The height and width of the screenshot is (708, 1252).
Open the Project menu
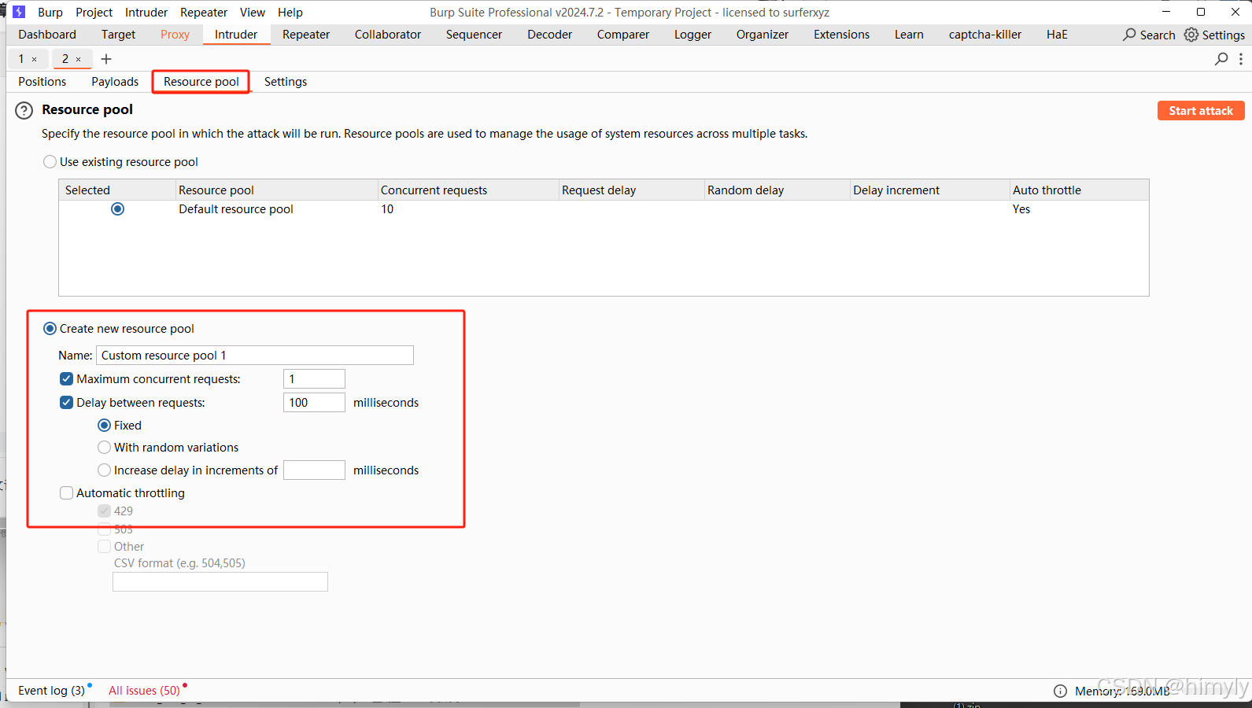pyautogui.click(x=94, y=13)
